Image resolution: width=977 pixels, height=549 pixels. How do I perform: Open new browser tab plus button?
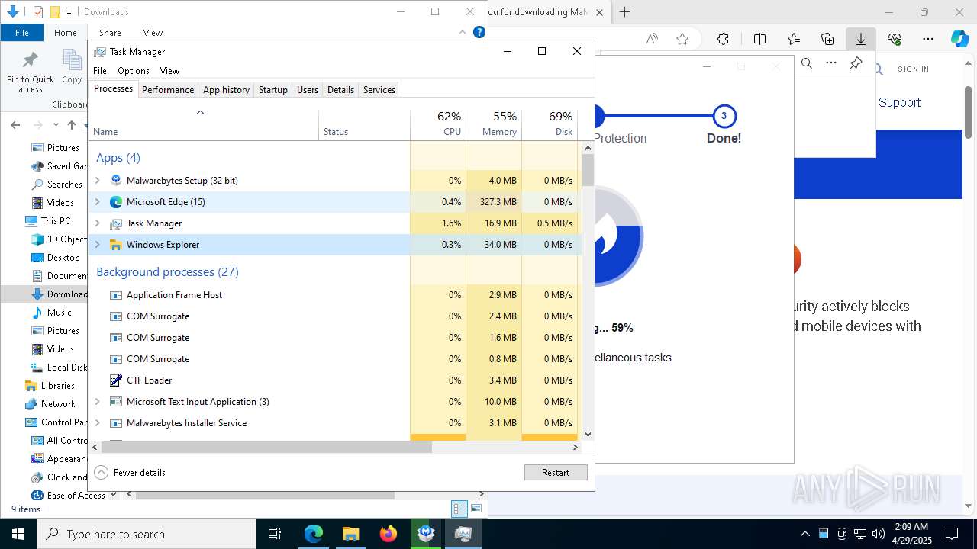(624, 12)
